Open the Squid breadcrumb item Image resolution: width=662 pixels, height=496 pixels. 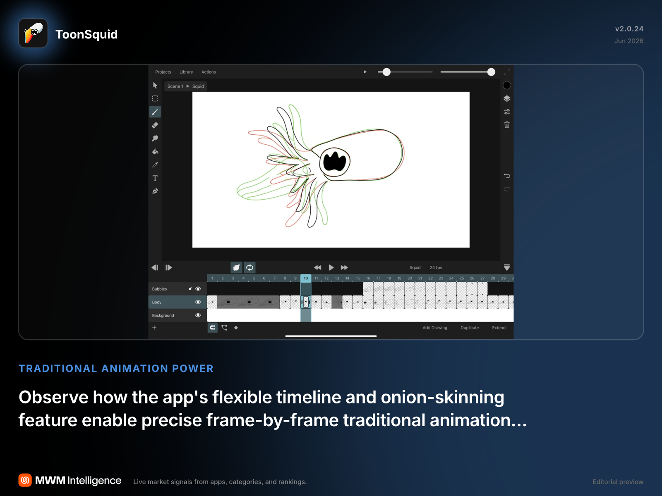tap(198, 86)
